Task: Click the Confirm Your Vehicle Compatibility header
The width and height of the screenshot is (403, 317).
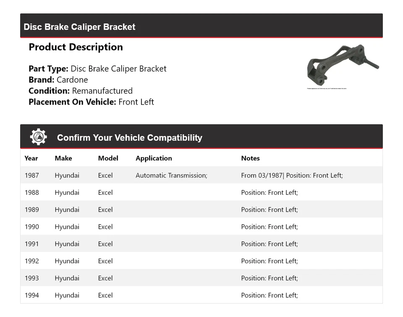Action: 129,138
